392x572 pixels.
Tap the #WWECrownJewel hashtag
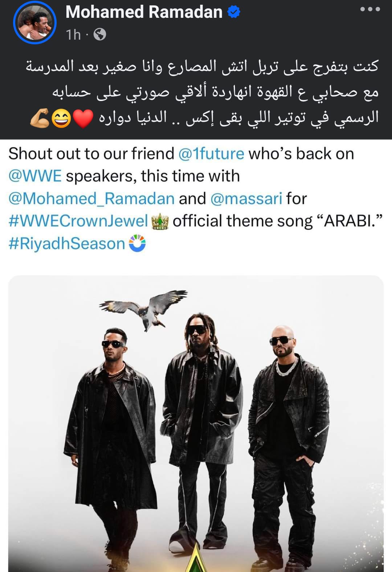(x=78, y=221)
